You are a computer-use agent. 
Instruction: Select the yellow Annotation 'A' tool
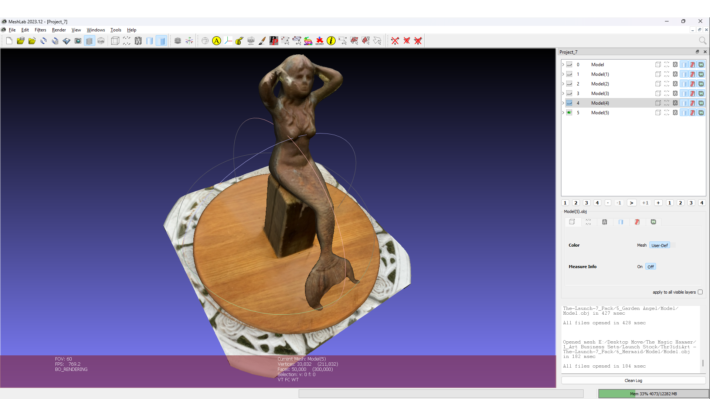click(x=217, y=41)
